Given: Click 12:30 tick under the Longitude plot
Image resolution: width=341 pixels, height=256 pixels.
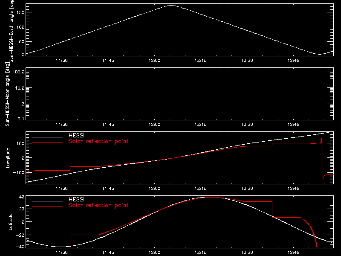Looking at the screenshot, I should [x=247, y=189].
